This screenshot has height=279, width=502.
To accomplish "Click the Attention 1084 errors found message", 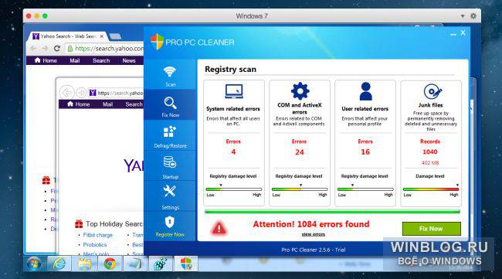I will (x=311, y=224).
